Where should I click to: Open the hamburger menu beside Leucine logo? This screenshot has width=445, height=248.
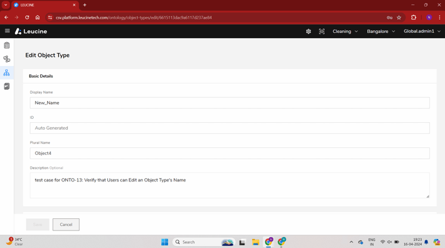7,31
